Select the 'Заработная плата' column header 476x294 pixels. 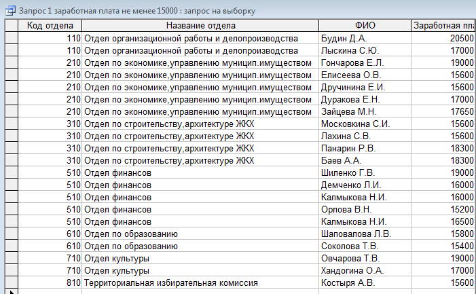pyautogui.click(x=443, y=26)
